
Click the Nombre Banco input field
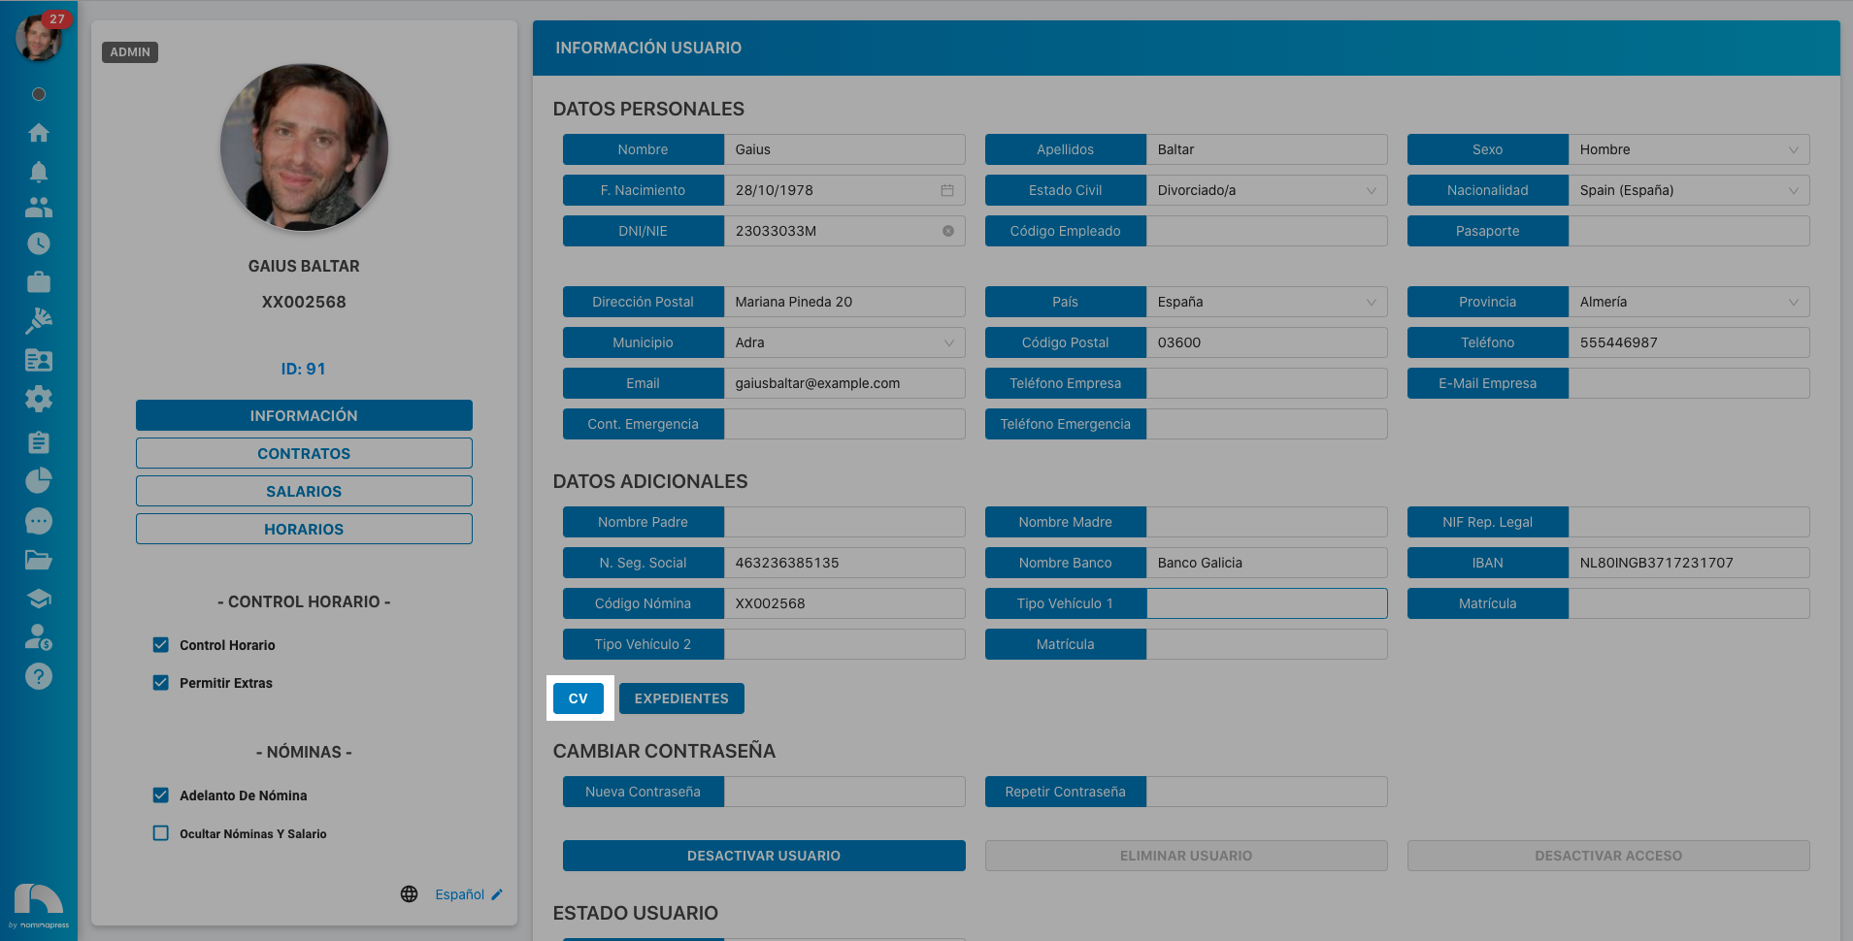(x=1267, y=563)
